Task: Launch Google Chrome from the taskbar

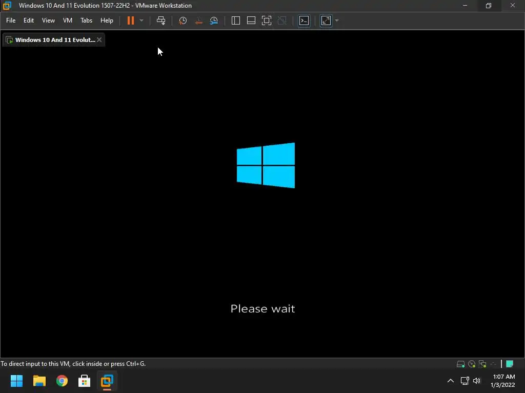Action: pyautogui.click(x=62, y=381)
